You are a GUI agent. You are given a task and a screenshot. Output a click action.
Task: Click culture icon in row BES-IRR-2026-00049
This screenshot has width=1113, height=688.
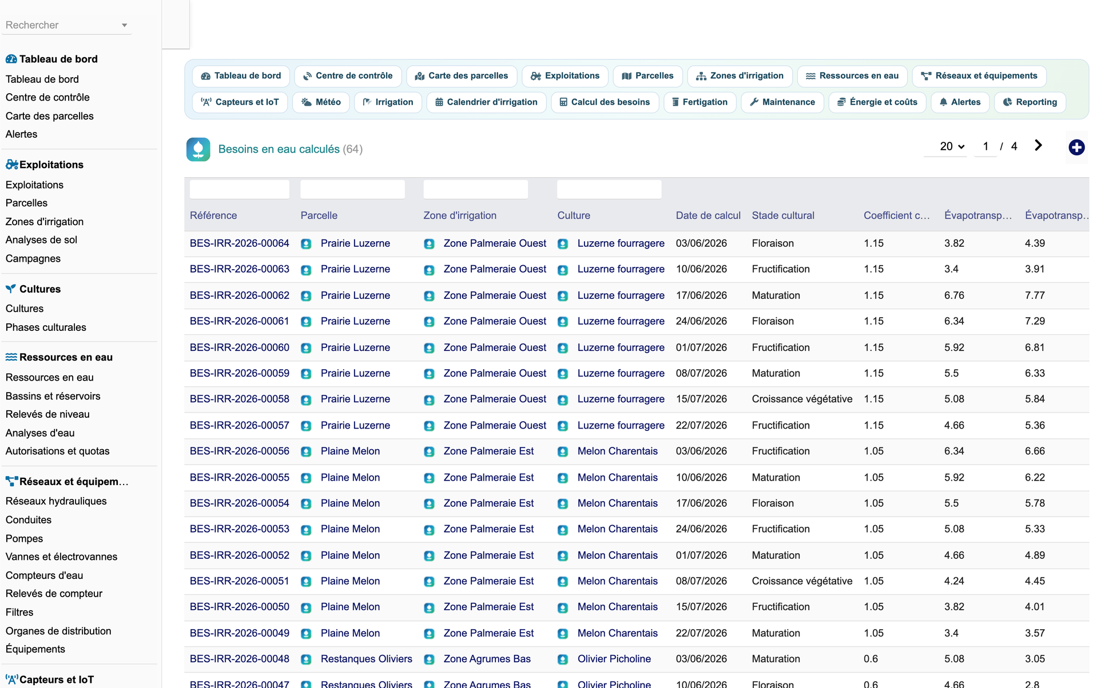click(563, 634)
